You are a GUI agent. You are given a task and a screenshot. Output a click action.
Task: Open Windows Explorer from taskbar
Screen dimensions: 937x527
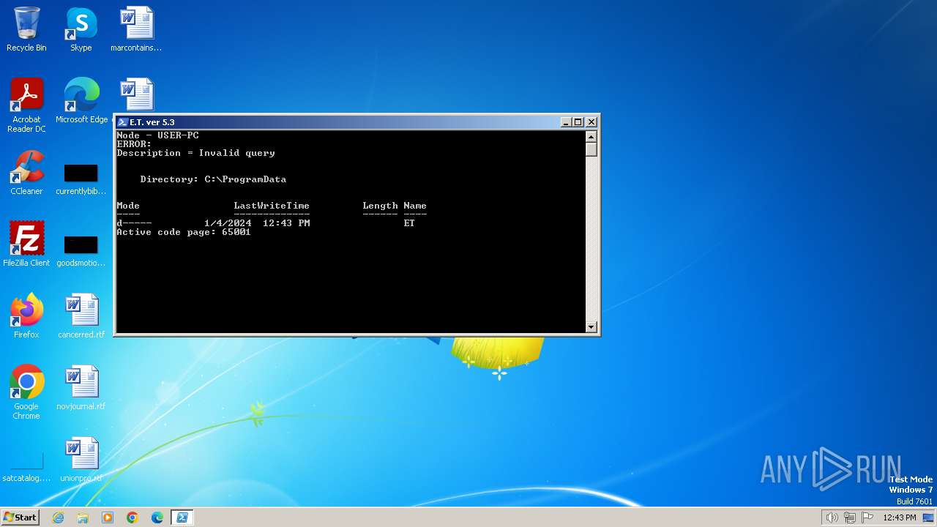pos(83,517)
